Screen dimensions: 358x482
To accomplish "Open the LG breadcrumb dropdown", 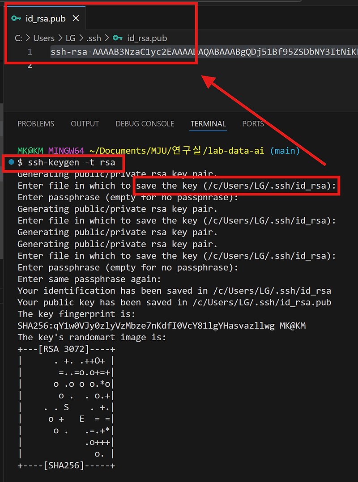I will [x=71, y=38].
